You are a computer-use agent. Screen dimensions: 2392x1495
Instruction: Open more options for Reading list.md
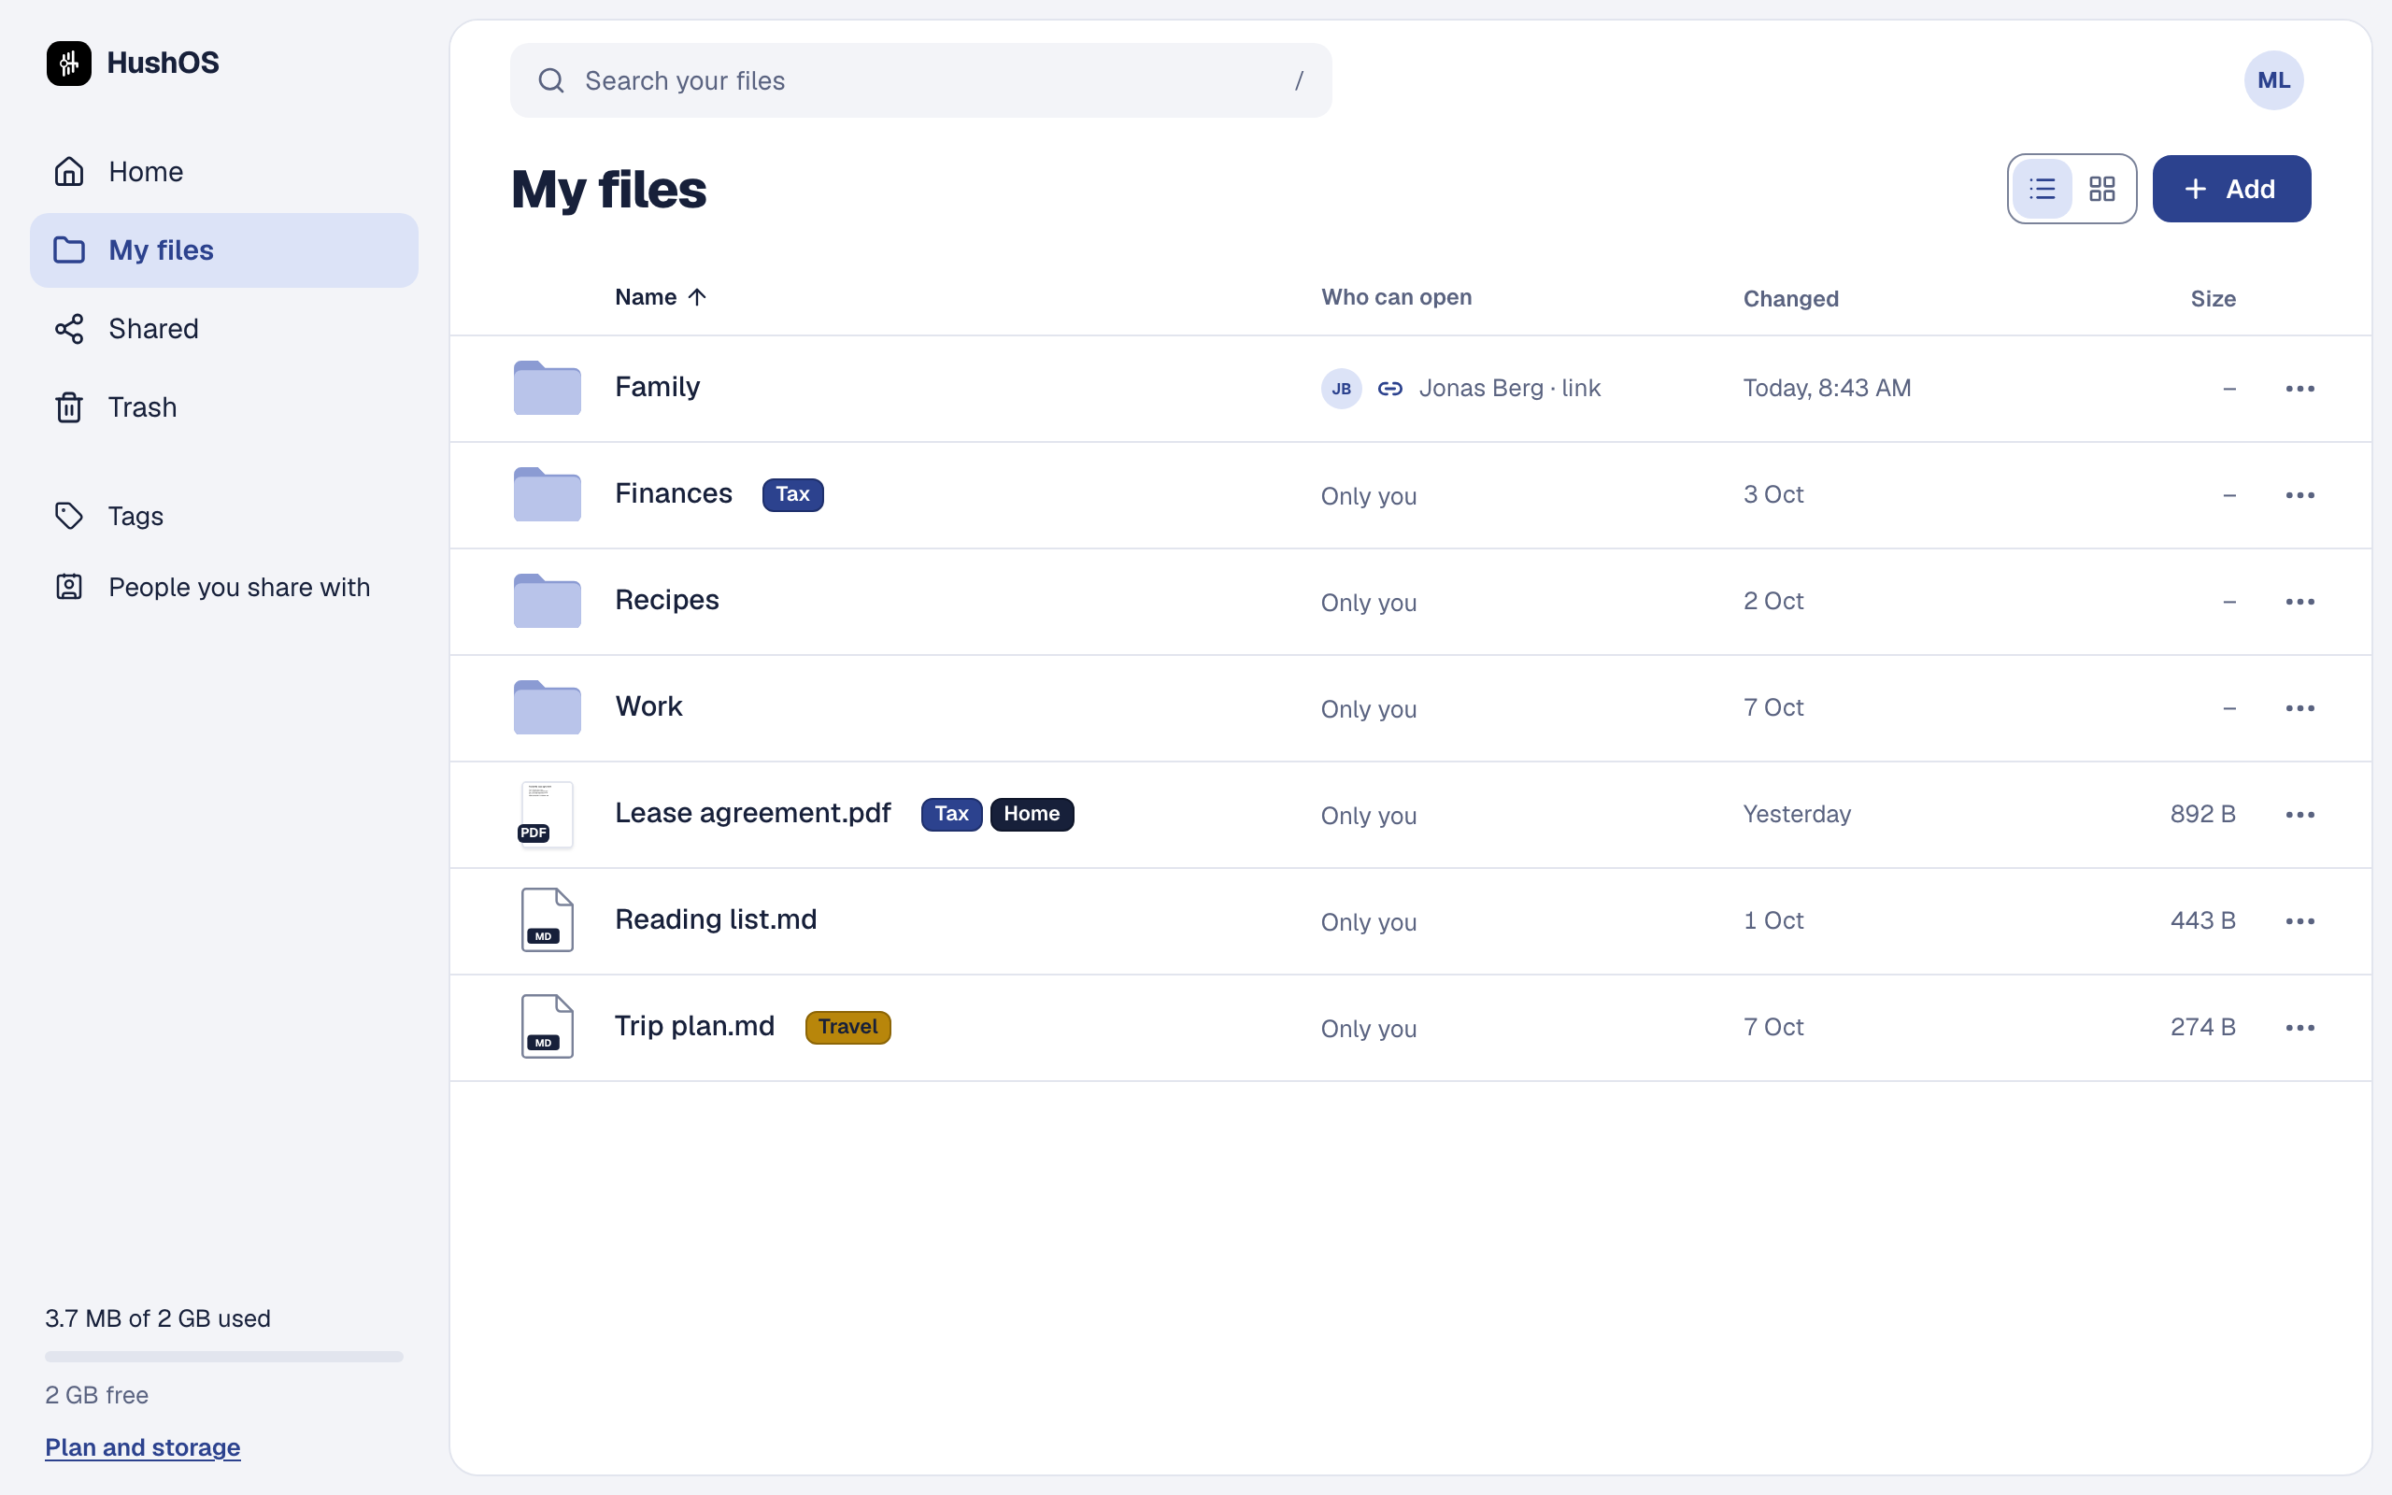tap(2300, 921)
